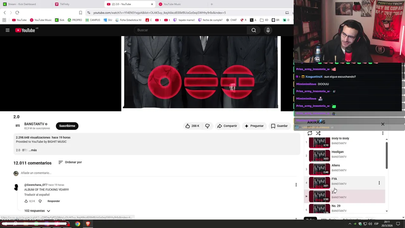405x228 pixels.
Task: Toggle playlist loop (repeat) button
Action: point(310,133)
